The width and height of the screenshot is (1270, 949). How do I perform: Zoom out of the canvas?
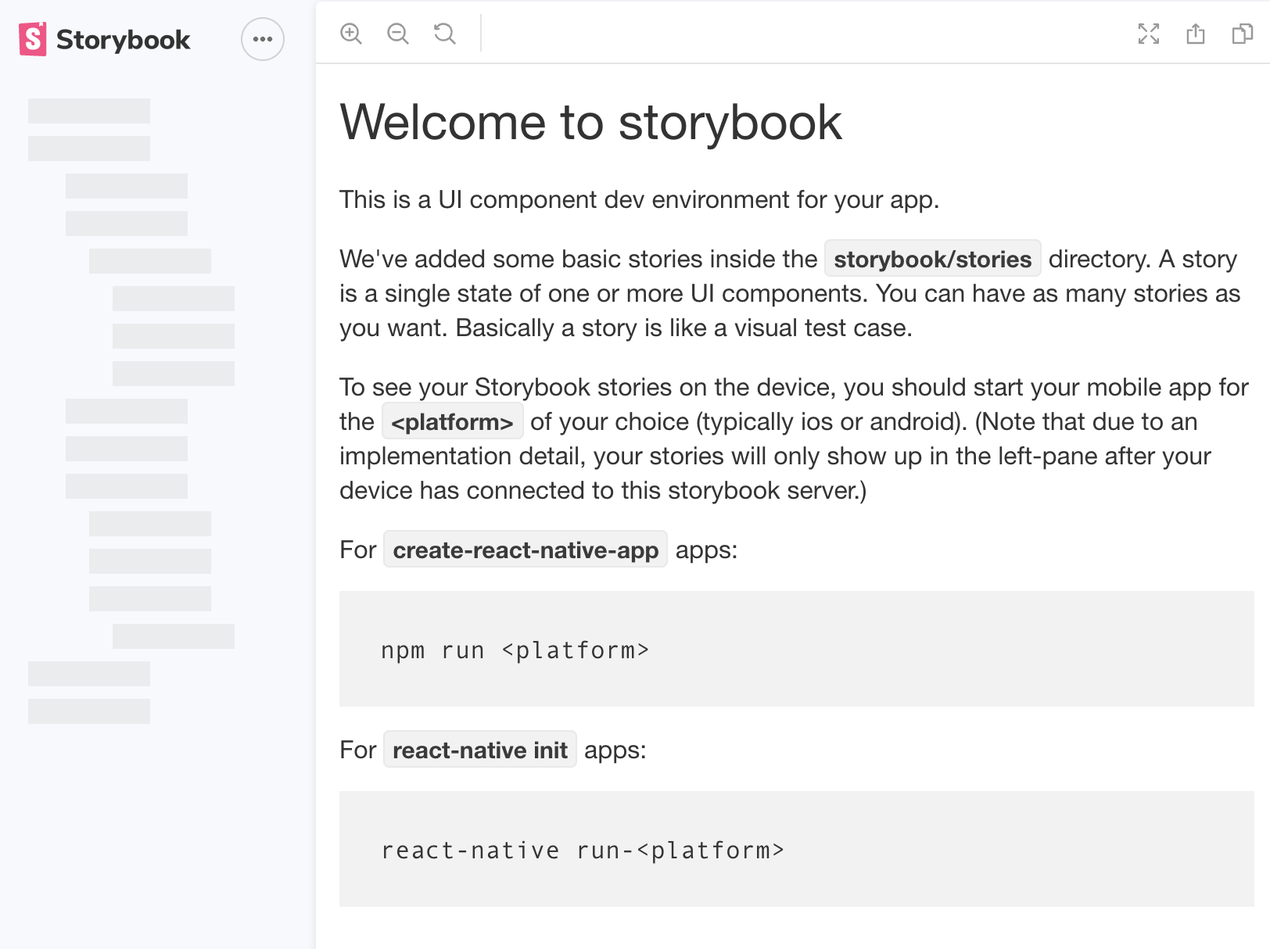pyautogui.click(x=398, y=34)
